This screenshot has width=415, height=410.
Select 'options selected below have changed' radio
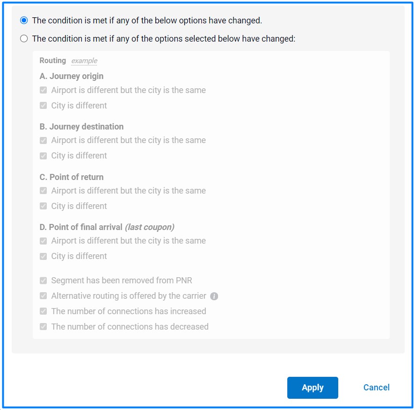coord(24,39)
